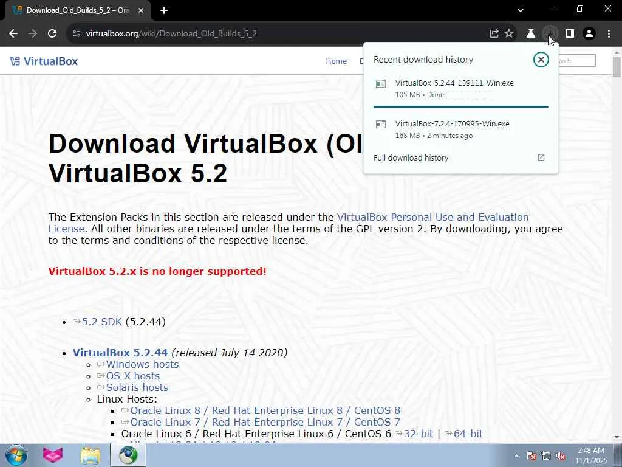Screen dimensions: 622x467
Task: Download the Windows hosts build
Action: [142, 364]
